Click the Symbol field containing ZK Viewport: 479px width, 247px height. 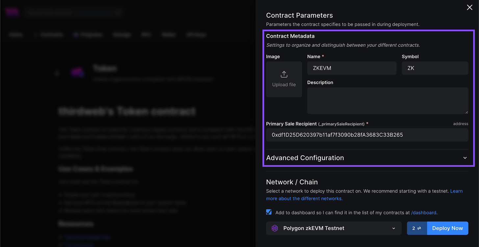[x=435, y=68]
